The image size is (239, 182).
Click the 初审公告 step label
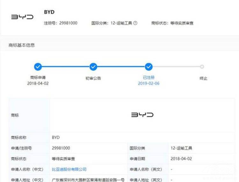tap(93, 78)
